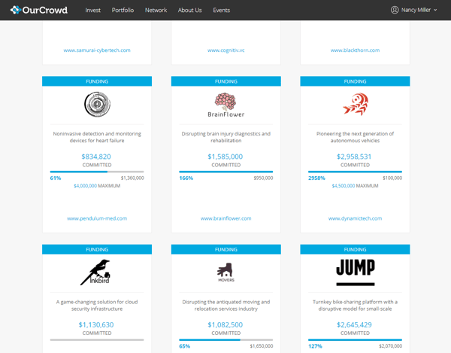Click the $4,500,000 MAXIMUM text

coord(356,186)
